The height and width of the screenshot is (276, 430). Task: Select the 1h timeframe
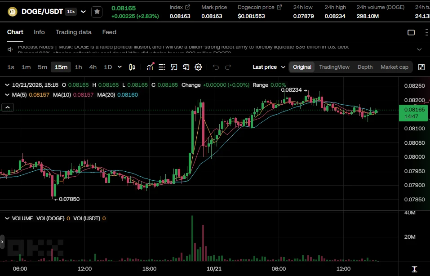[79, 67]
